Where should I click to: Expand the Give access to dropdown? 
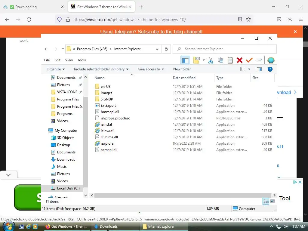pyautogui.click(x=151, y=69)
